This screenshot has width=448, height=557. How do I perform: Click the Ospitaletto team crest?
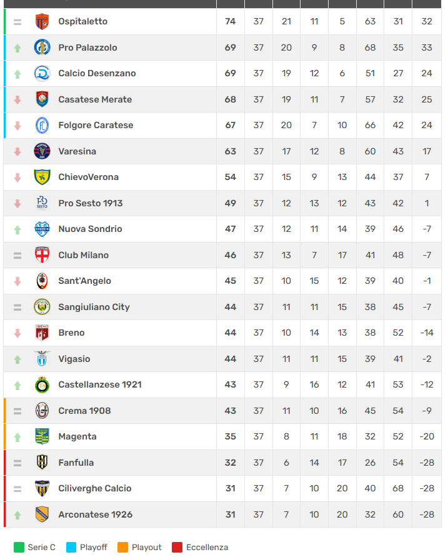tap(42, 21)
